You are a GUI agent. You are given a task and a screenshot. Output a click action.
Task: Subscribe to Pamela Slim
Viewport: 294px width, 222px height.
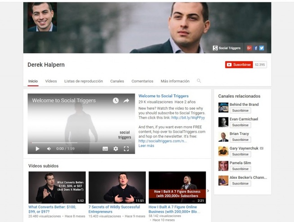pos(240,169)
